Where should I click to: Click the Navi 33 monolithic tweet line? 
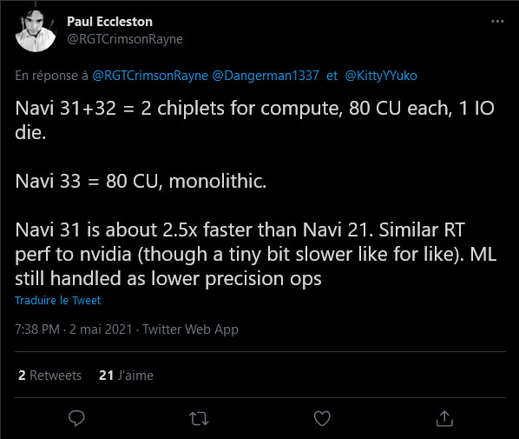point(141,182)
